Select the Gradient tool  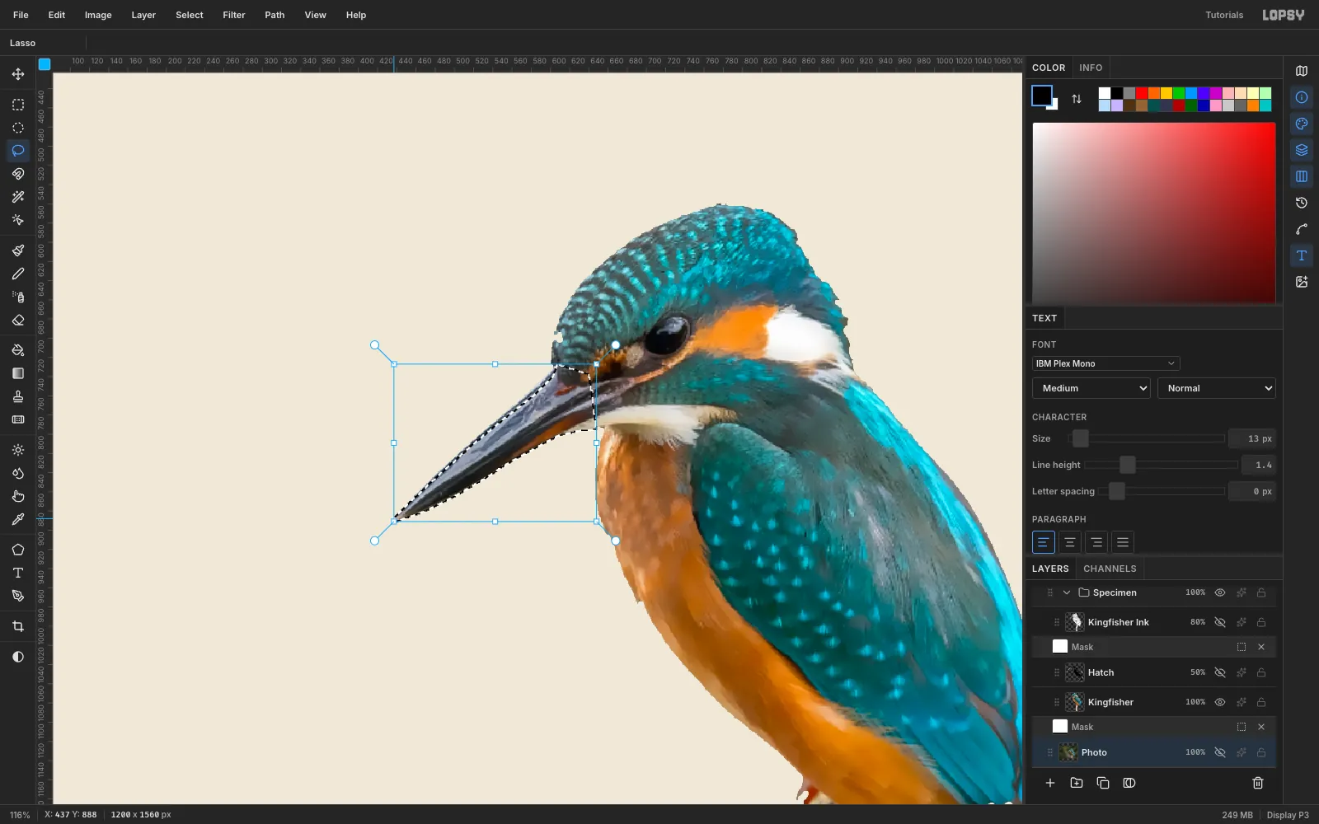pos(18,373)
